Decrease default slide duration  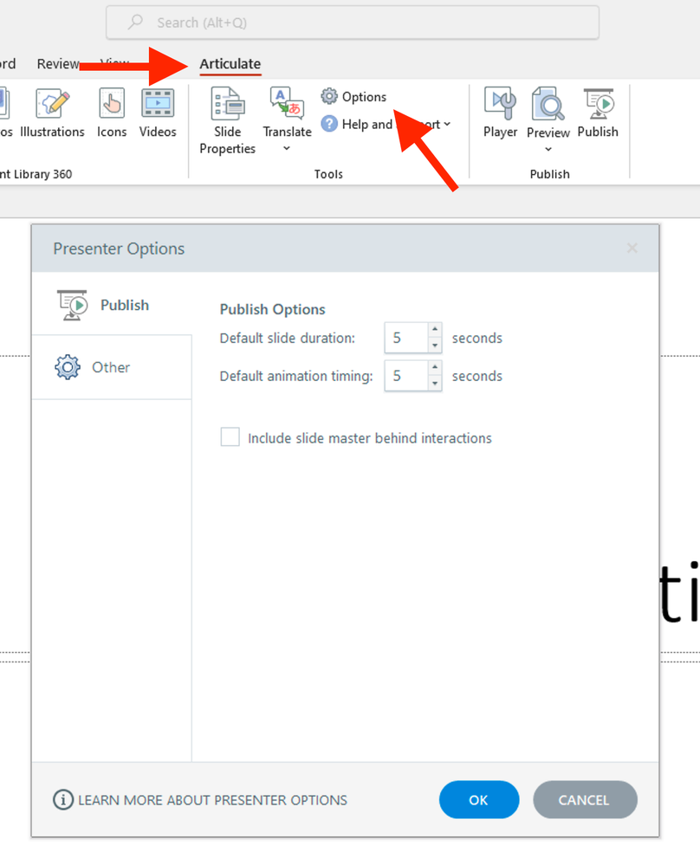435,345
